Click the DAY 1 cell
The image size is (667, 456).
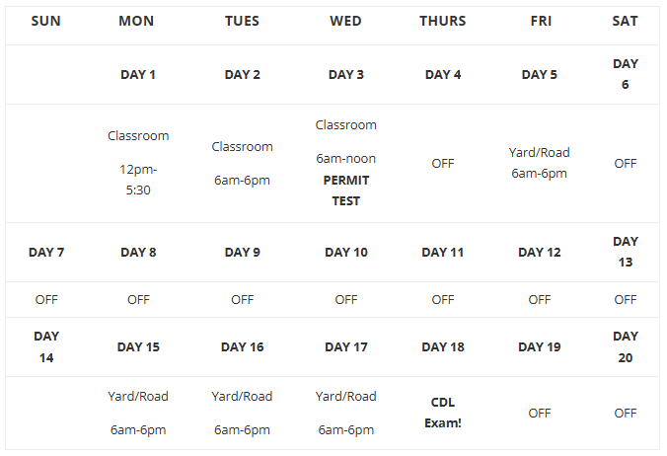click(138, 74)
